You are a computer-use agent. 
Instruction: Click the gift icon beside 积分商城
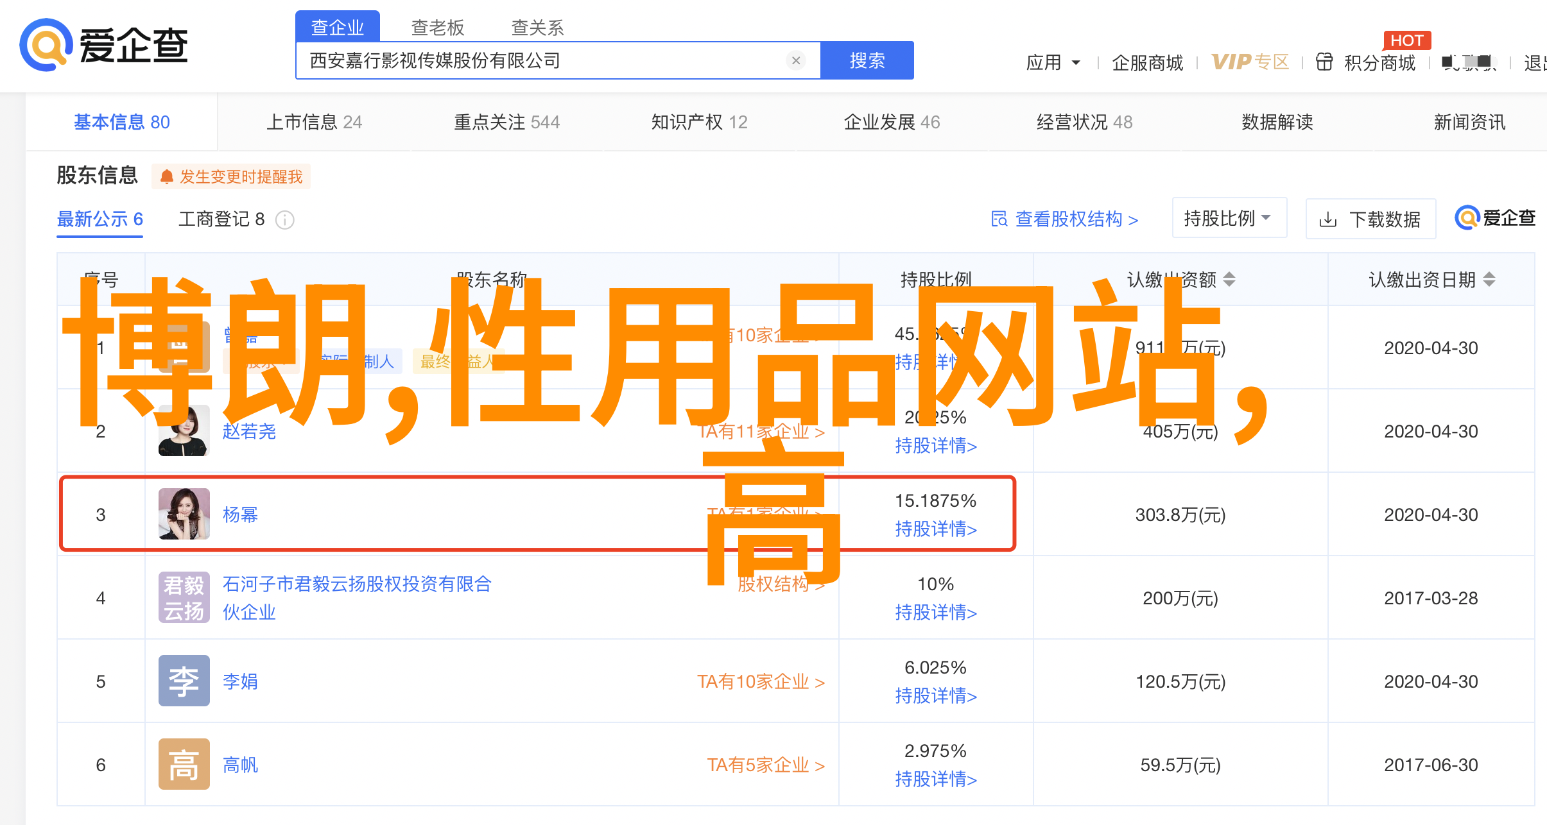(1324, 62)
